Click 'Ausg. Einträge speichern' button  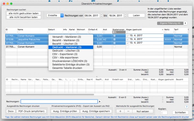tap(96, 111)
